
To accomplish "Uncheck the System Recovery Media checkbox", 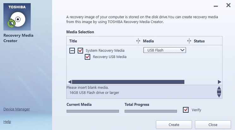I will [x=80, y=50].
